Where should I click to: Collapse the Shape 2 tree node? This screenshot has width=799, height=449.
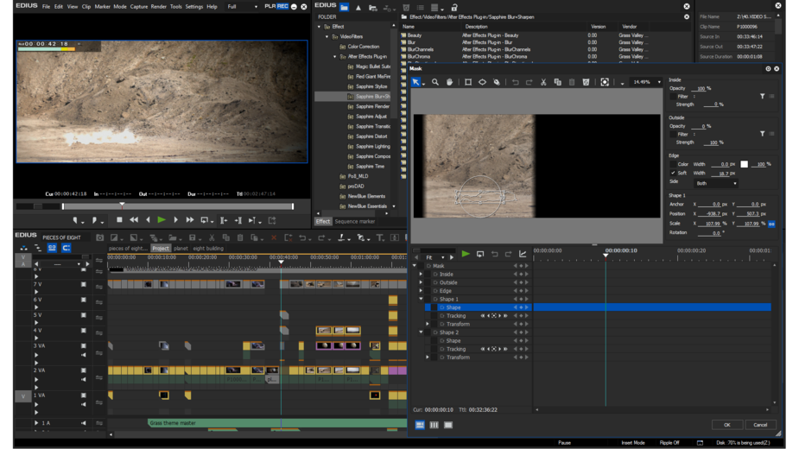[x=421, y=332]
